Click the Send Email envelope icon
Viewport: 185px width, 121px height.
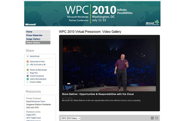click(28, 56)
